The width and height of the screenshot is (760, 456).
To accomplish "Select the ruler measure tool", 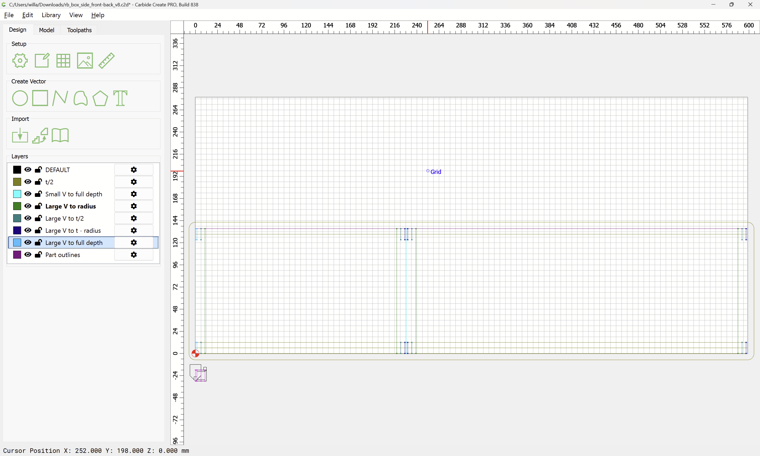I will coord(107,60).
